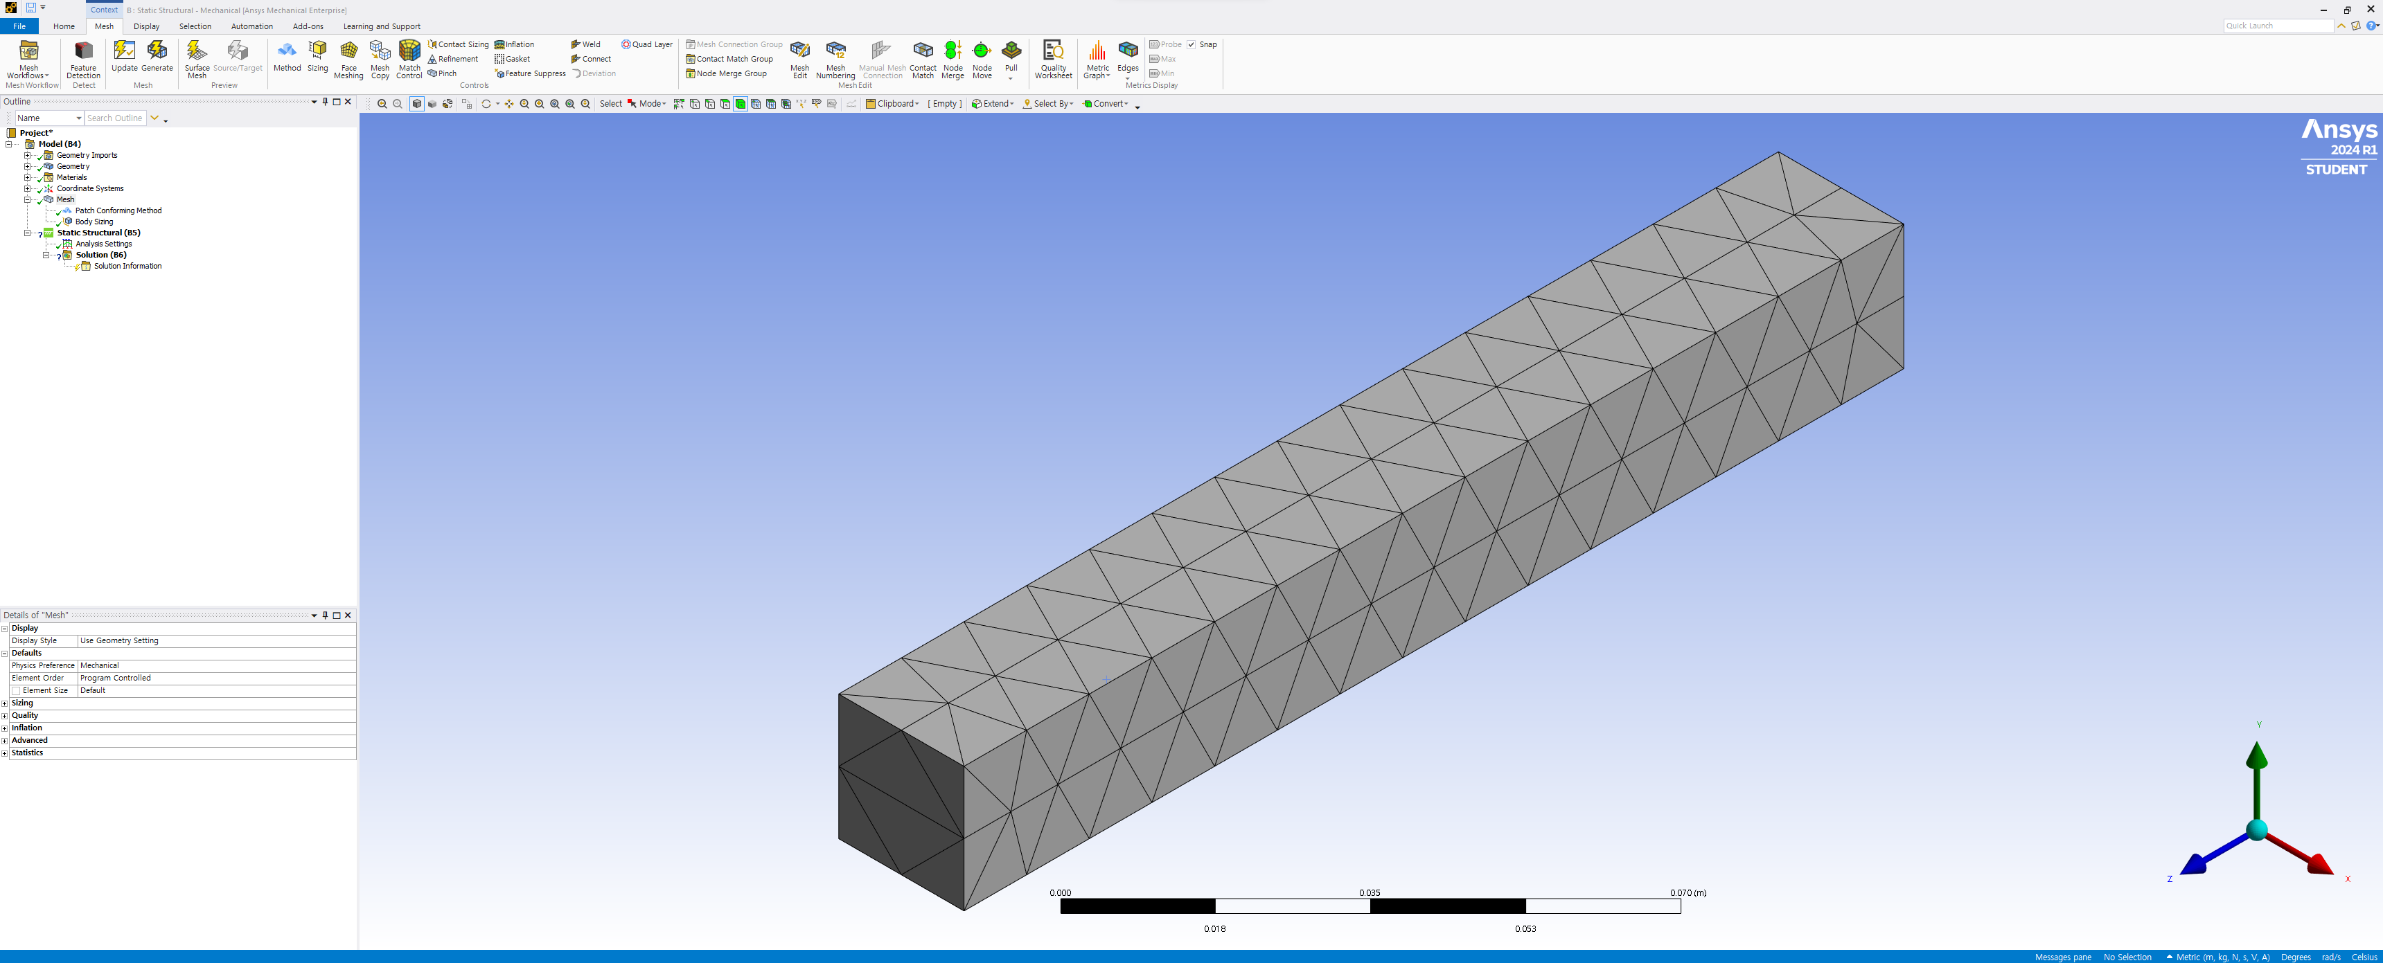Add a Face Meshing control
This screenshot has width=2383, height=963.
click(348, 60)
